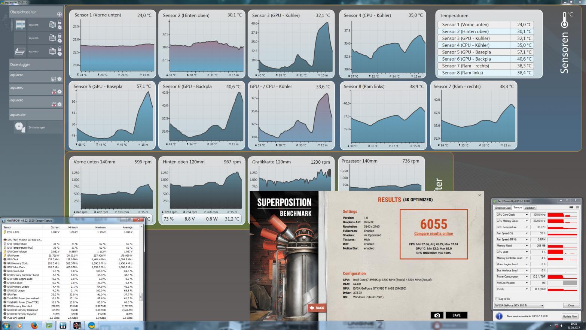The image size is (586, 330).
Task: Click the GPU-Z screenshot camera icon
Action: click(x=571, y=207)
